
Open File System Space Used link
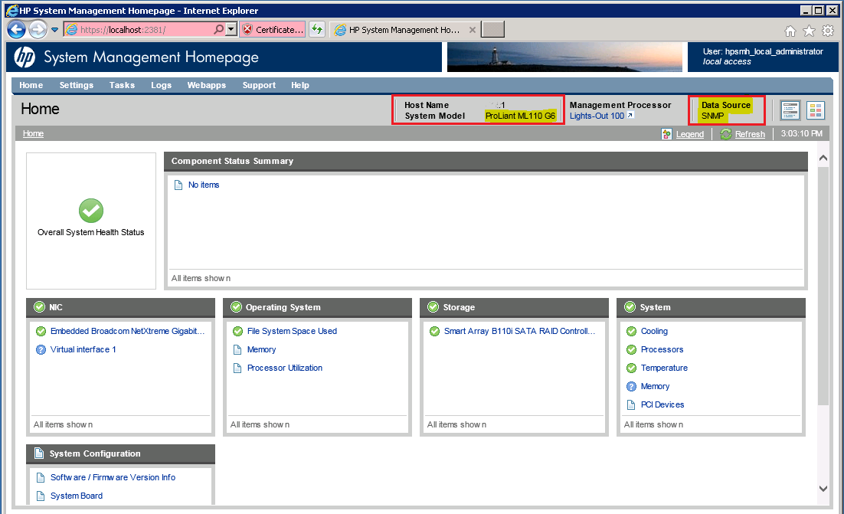click(293, 331)
